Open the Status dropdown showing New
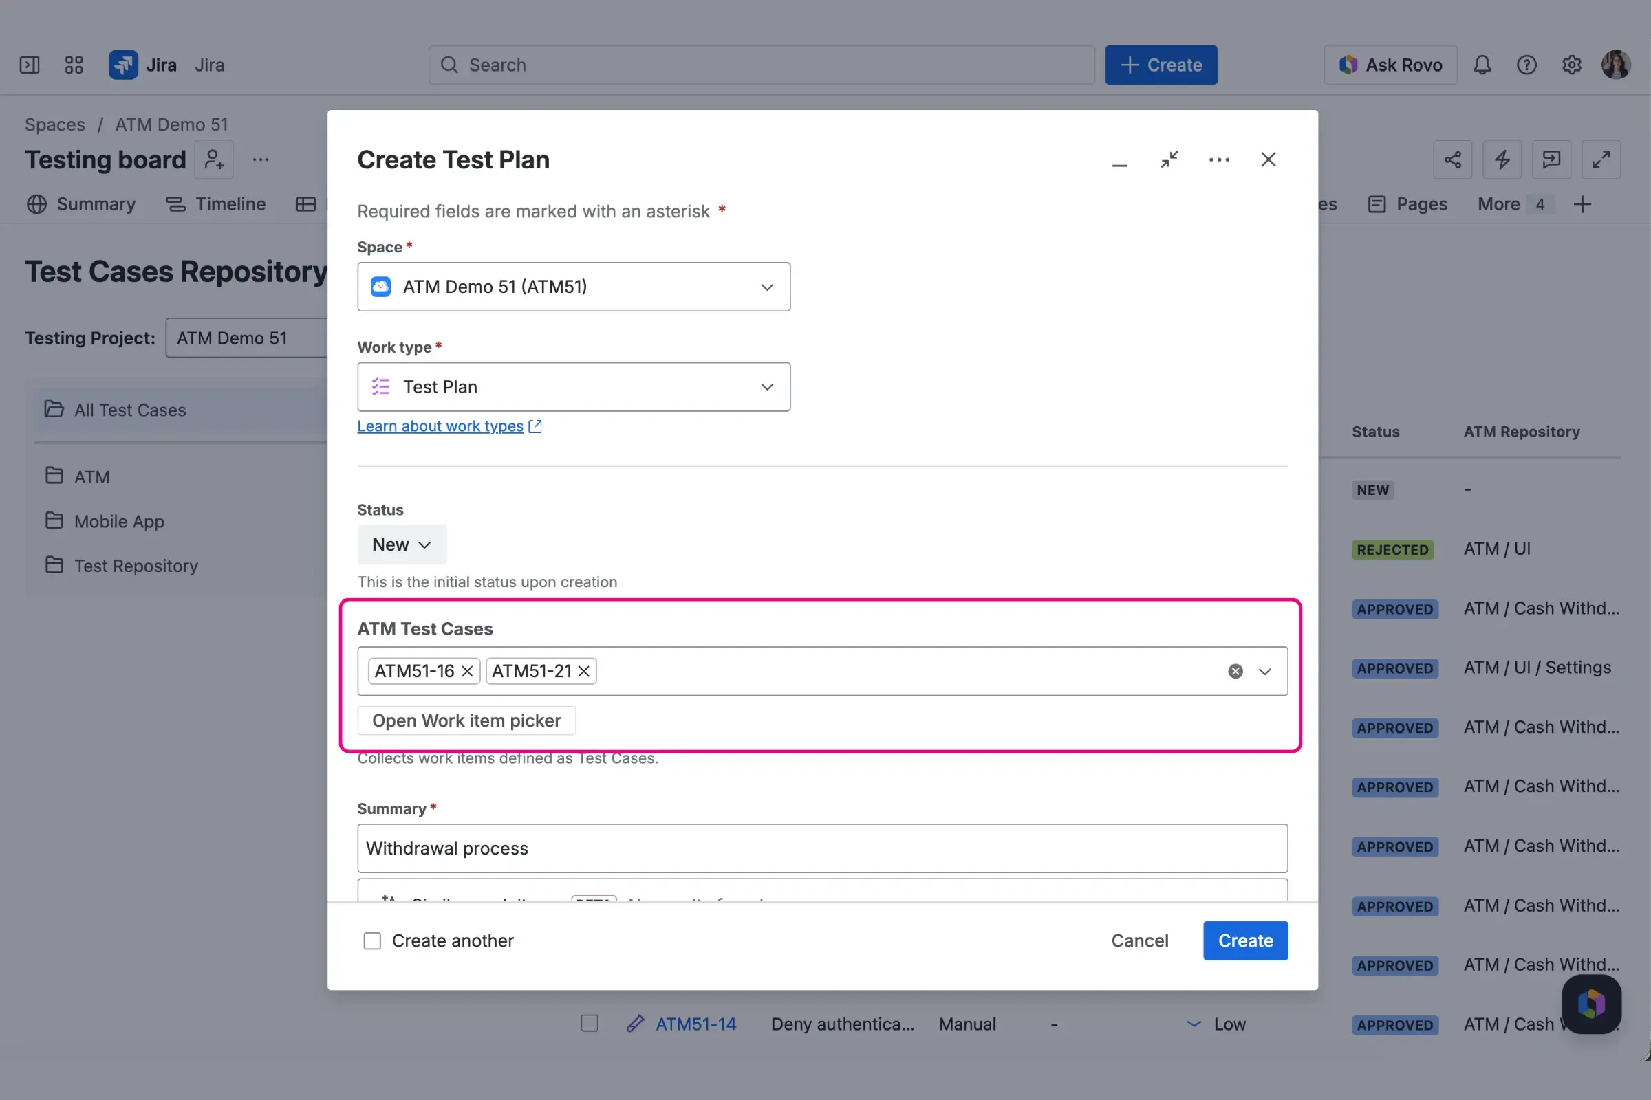The image size is (1651, 1100). pos(401,544)
